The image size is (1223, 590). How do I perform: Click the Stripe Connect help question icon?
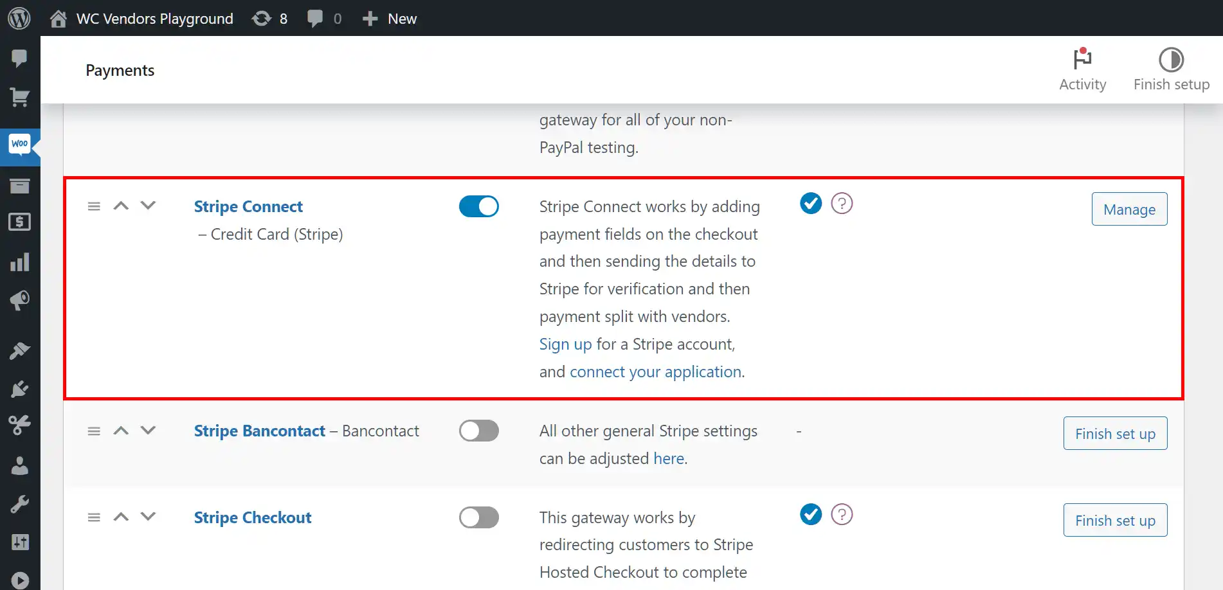tap(842, 203)
